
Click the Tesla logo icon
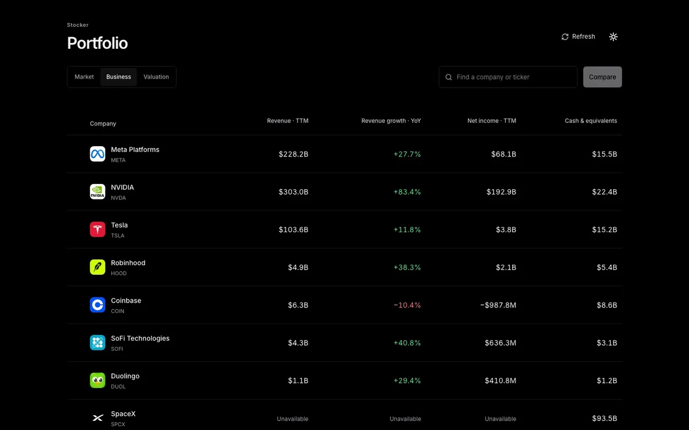tap(98, 229)
